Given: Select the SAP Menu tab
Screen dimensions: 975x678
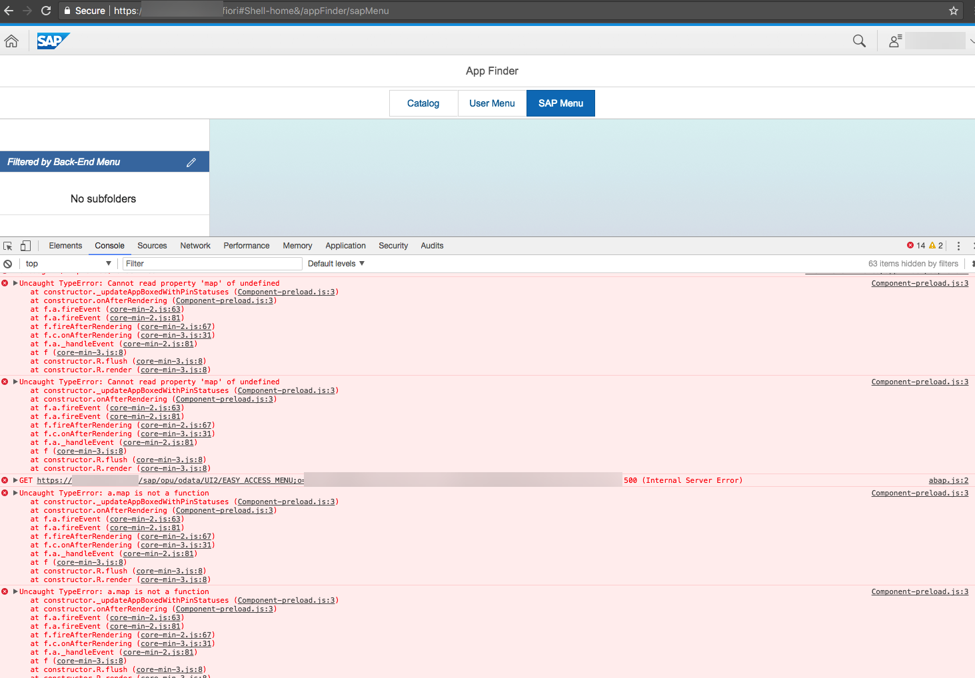Looking at the screenshot, I should coord(560,103).
